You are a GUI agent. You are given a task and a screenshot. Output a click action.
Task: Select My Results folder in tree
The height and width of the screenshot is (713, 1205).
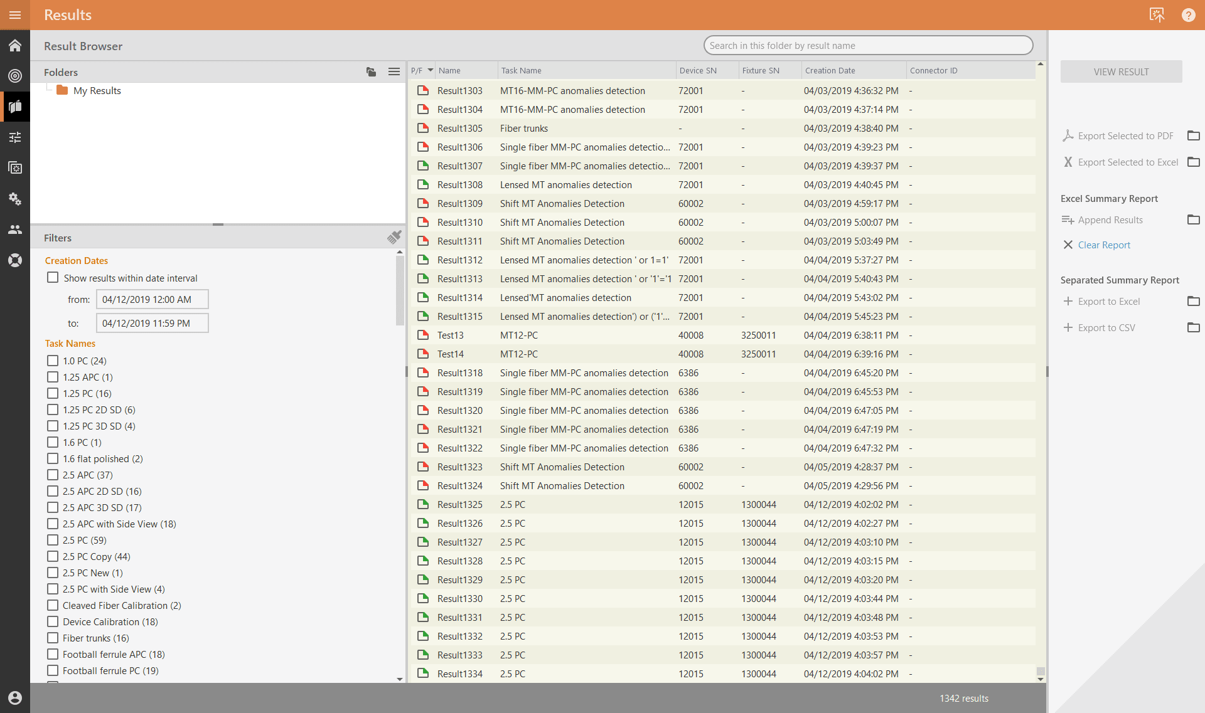[97, 91]
